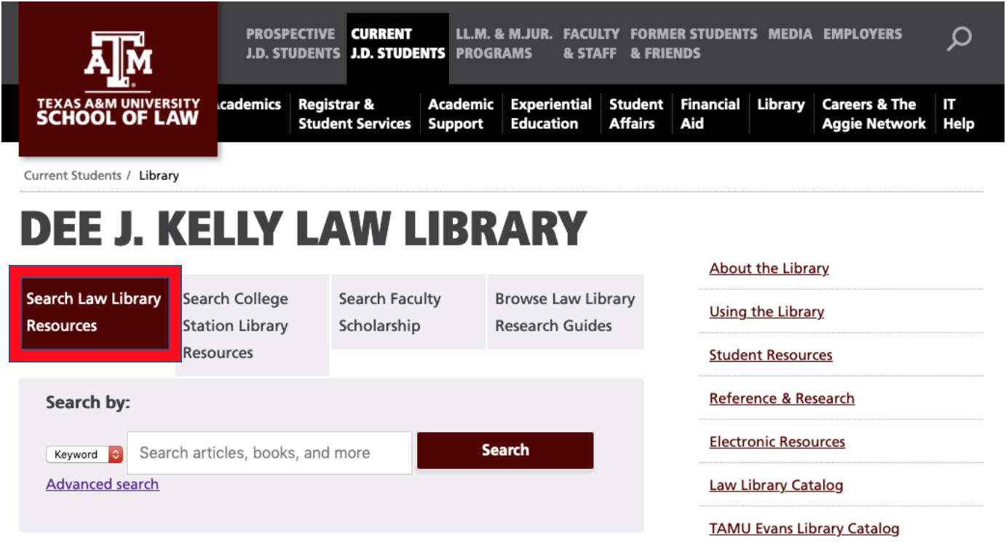Open the About the Library link
This screenshot has width=1006, height=543.
coord(769,268)
